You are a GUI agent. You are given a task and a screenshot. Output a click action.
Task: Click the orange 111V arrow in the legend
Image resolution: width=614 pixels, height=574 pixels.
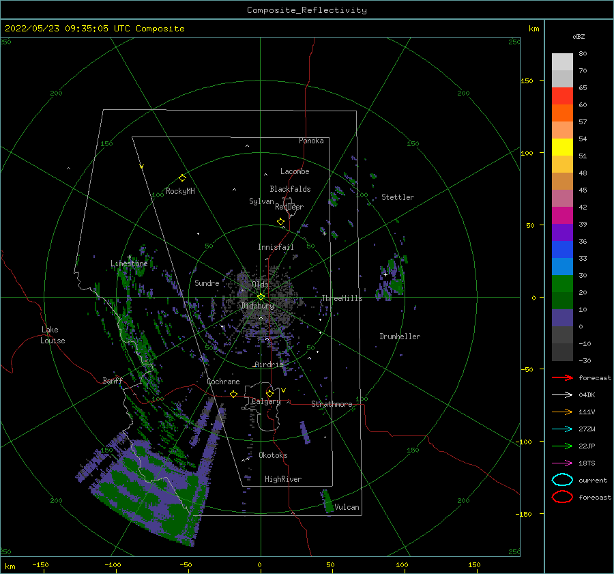pos(562,412)
